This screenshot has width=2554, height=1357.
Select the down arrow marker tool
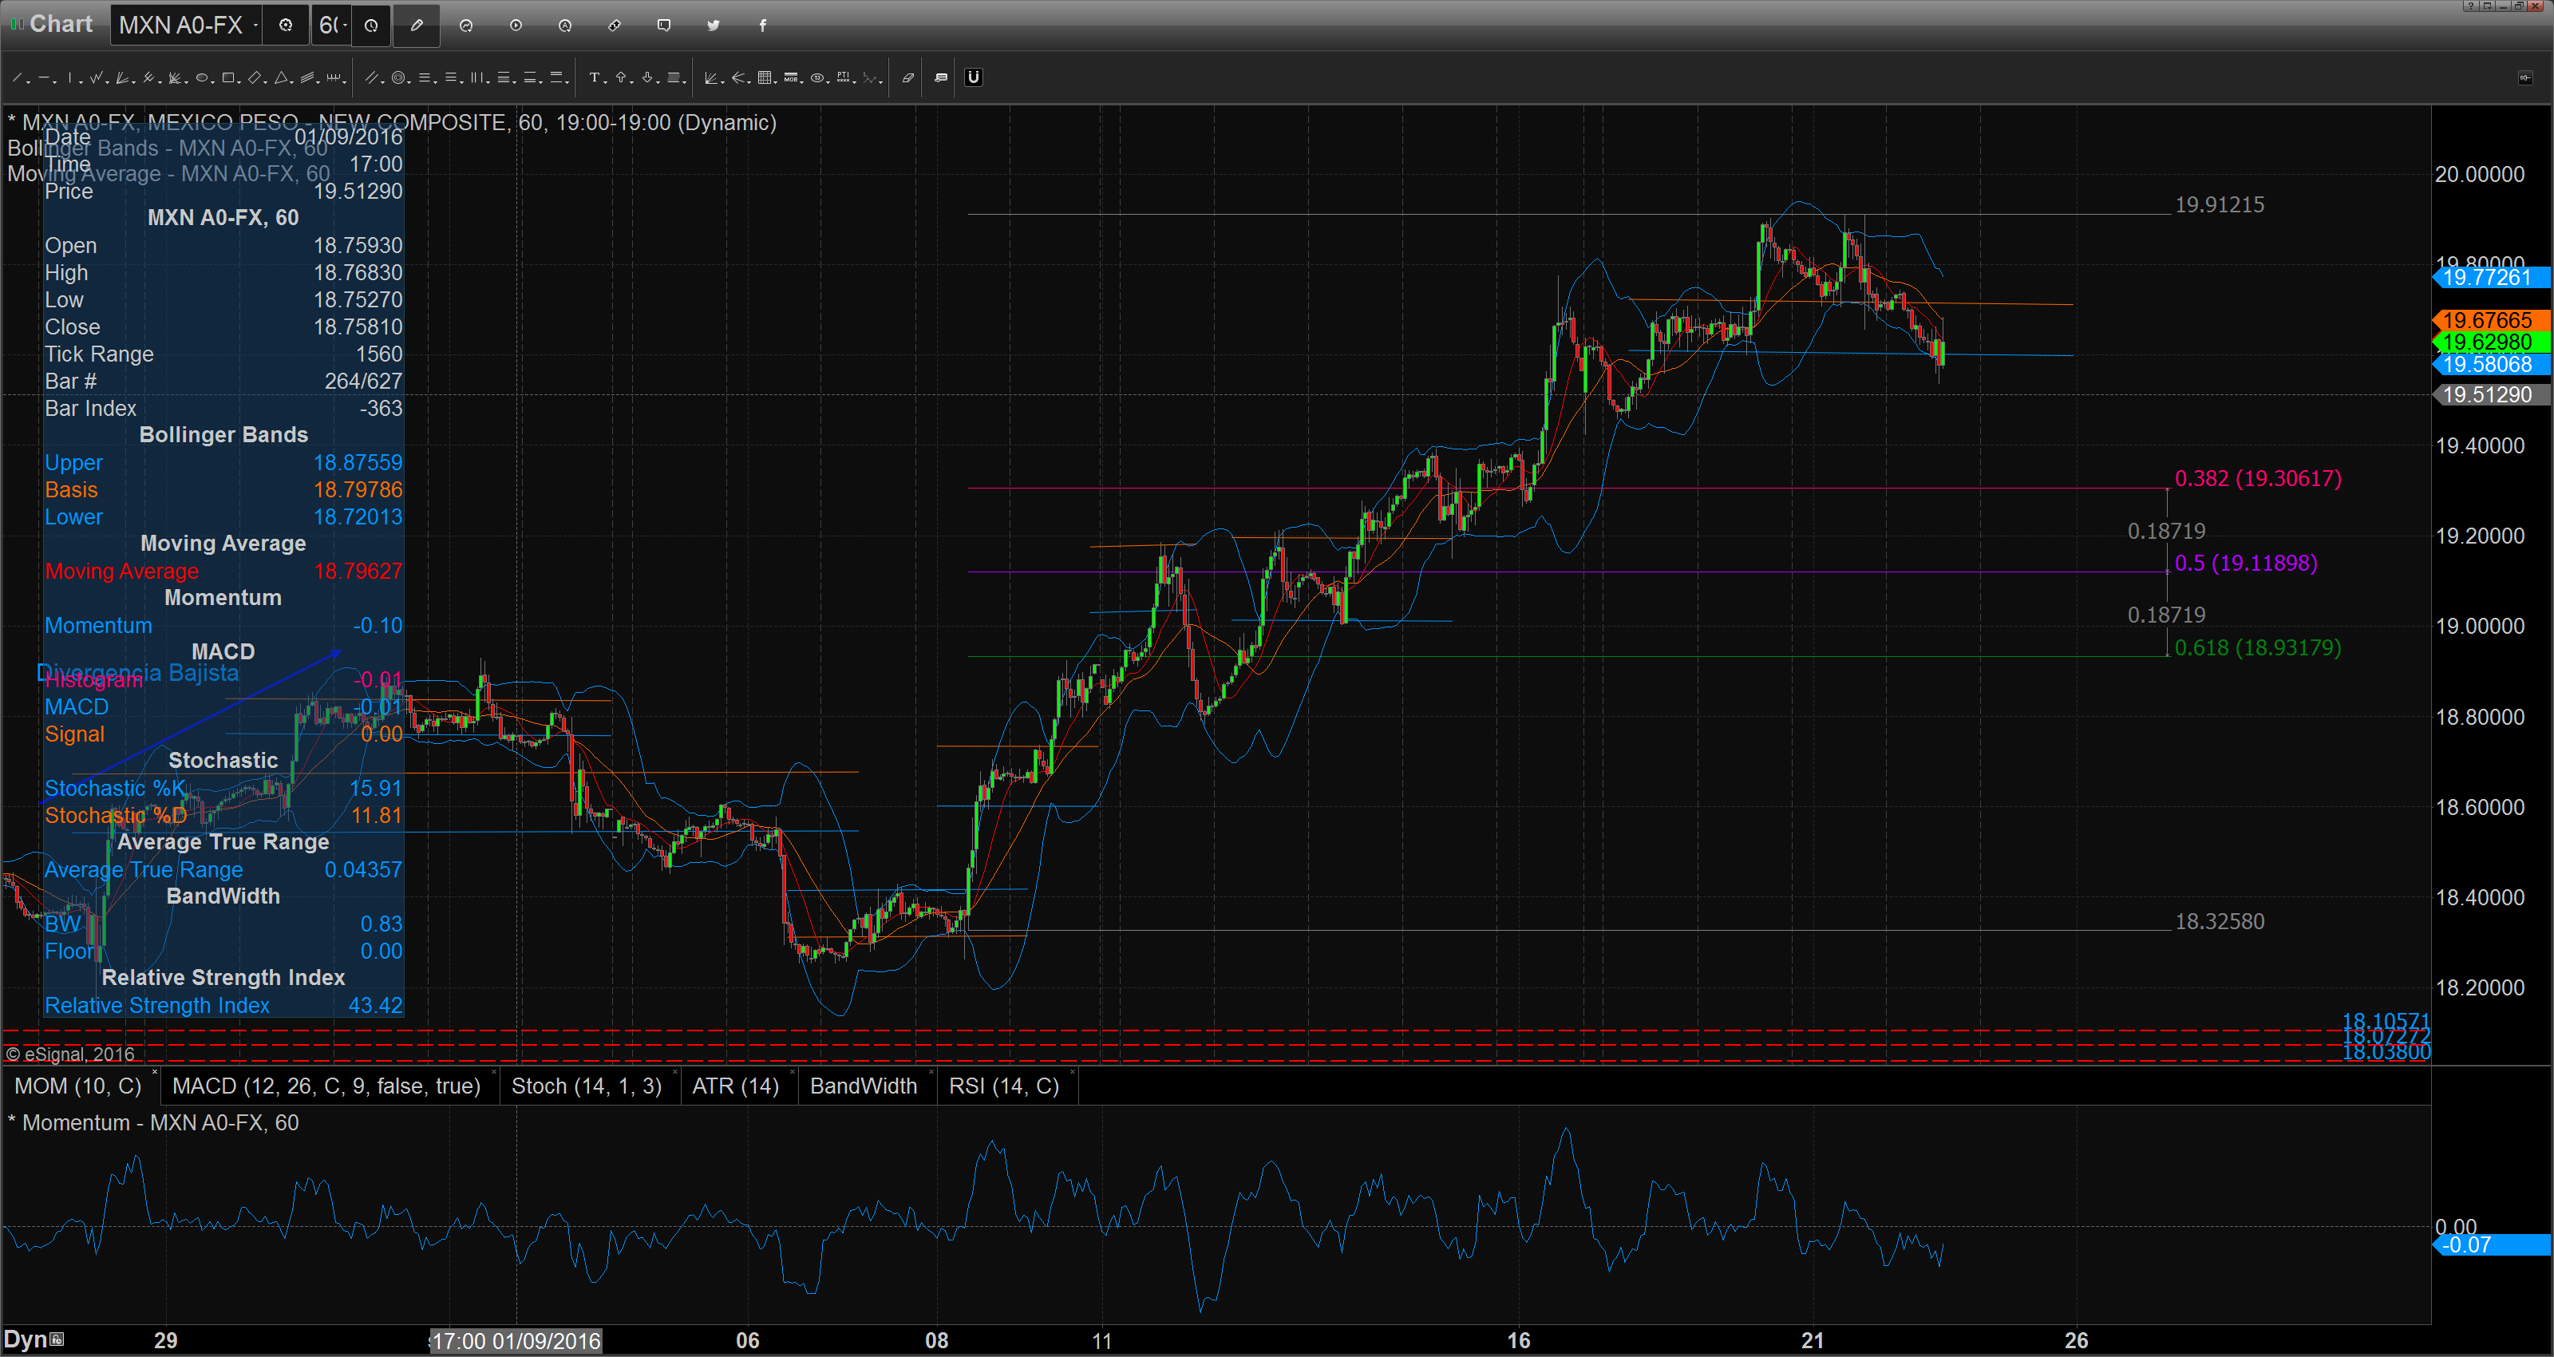pos(647,77)
